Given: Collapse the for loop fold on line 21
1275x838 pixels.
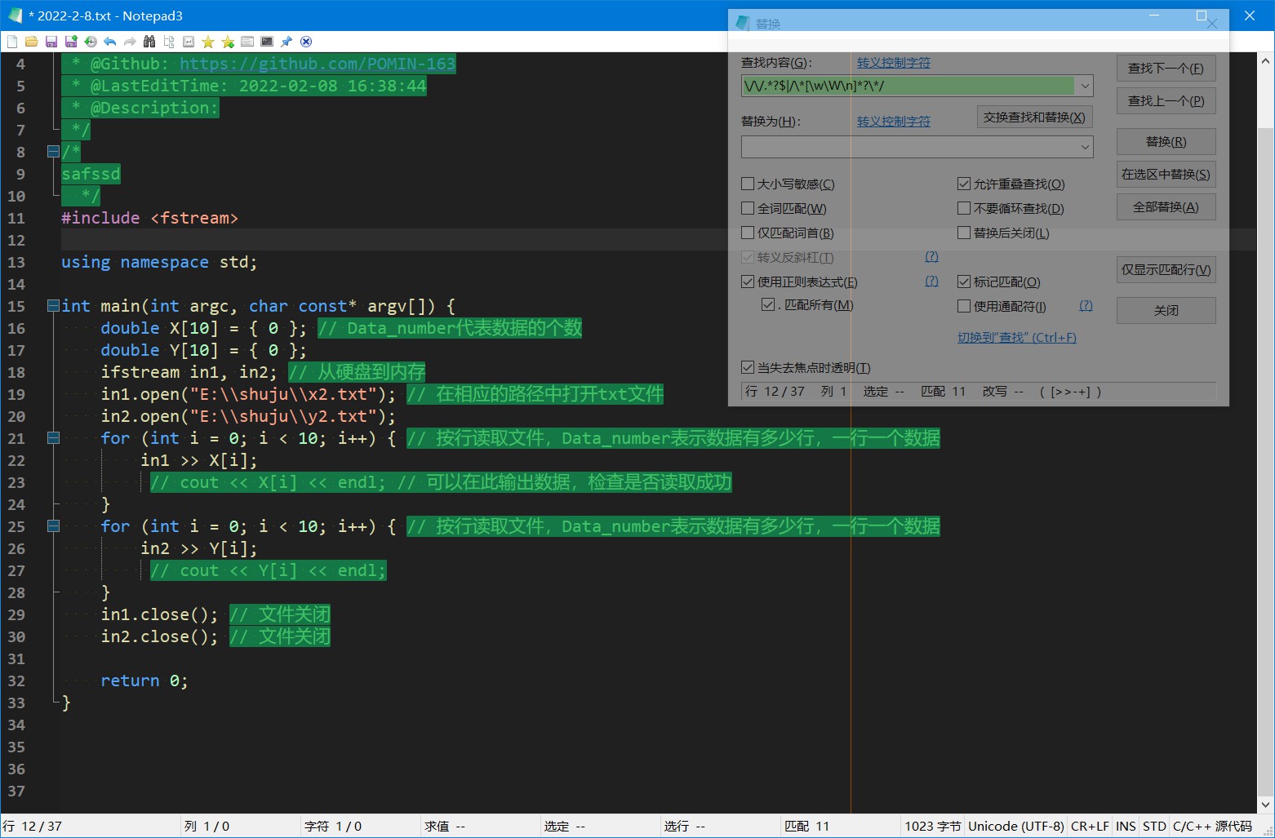Looking at the screenshot, I should (x=53, y=438).
